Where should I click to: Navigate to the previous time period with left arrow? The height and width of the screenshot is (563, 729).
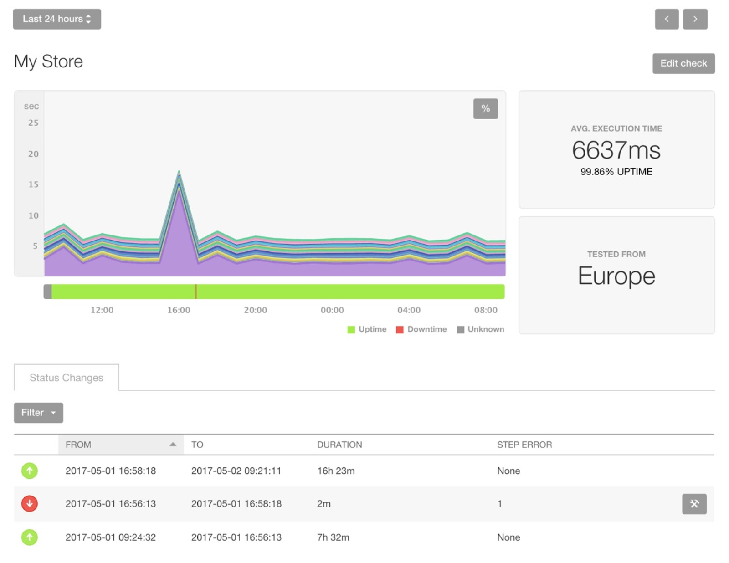[x=667, y=19]
